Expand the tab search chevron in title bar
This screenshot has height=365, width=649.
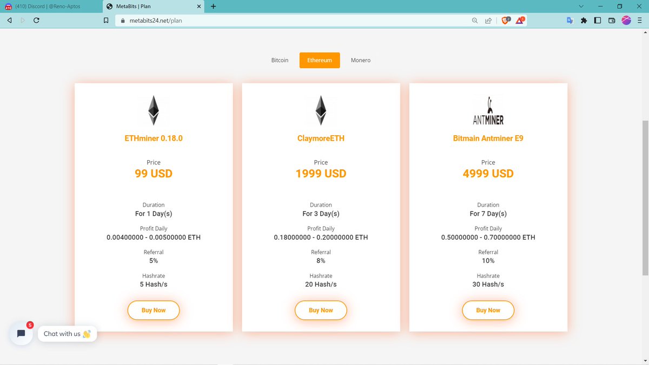pos(581,6)
